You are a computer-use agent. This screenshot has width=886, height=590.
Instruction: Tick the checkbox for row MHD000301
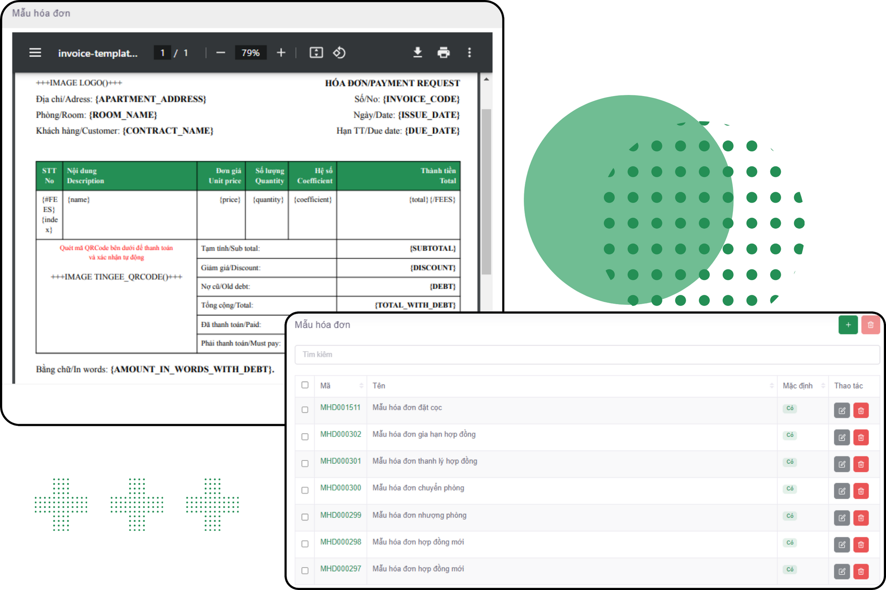pyautogui.click(x=305, y=464)
